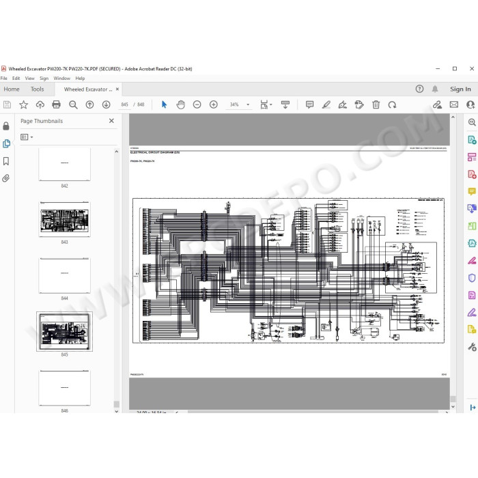The height and width of the screenshot is (478, 478).
Task: Open the View menu
Action: pyautogui.click(x=29, y=79)
